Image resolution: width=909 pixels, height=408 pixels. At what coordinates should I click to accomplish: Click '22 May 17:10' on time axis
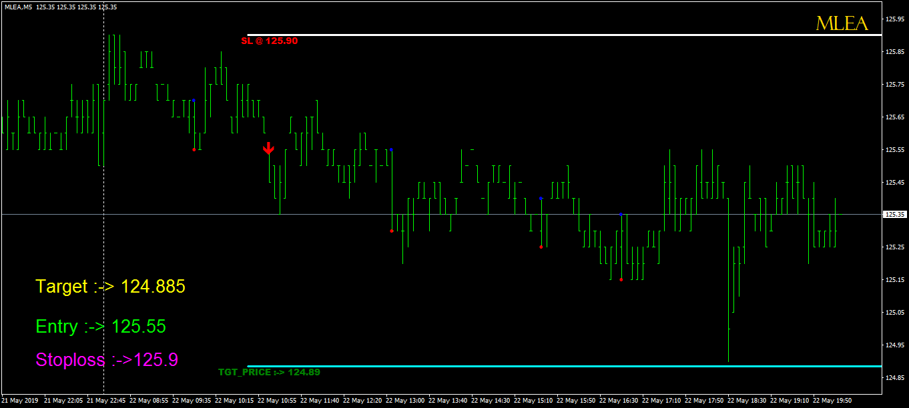[x=661, y=401]
